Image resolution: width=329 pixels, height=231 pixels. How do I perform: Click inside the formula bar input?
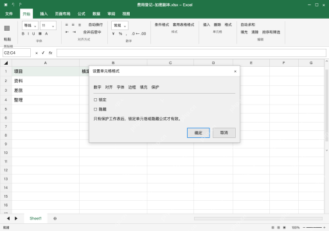tap(191, 53)
